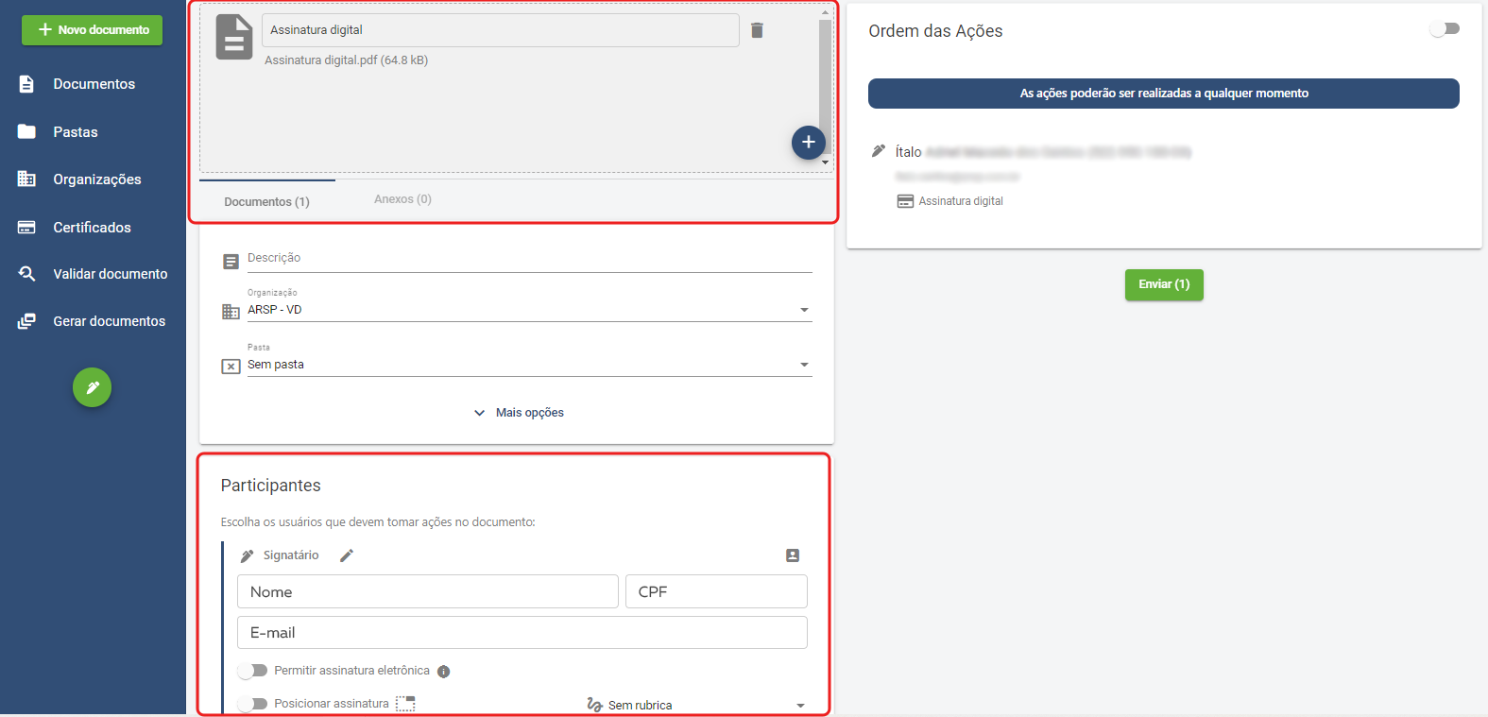Open the Pasta dropdown Sem pasta
Viewport: 1488px width, 717px height.
pyautogui.click(x=529, y=365)
